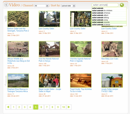Viewport: 130px width, 114px height.
Task: Go to page 3
Action: coord(24,107)
